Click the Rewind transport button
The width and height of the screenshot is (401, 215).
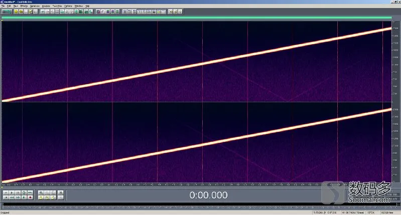[12, 197]
